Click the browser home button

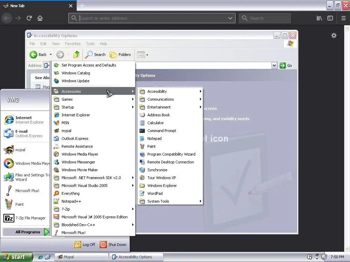(x=40, y=18)
